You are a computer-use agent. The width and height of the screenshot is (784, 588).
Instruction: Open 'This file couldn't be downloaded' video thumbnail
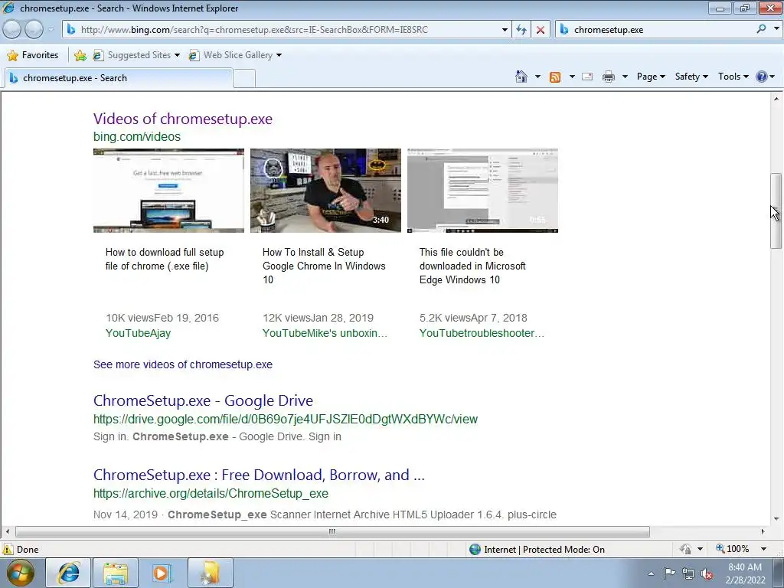[482, 191]
